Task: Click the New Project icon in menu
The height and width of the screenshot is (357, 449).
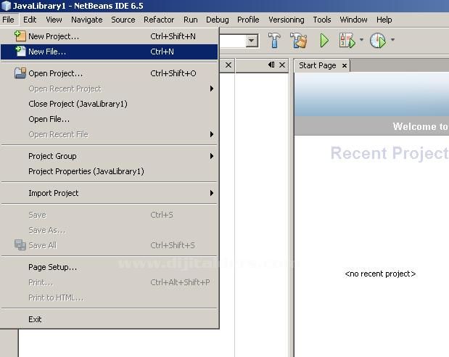Action: [20, 36]
